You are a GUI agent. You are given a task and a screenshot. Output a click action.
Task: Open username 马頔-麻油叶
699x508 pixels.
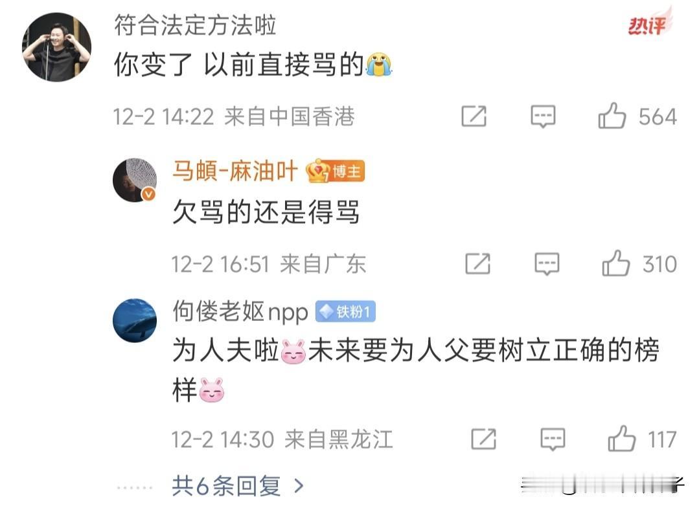coord(235,171)
